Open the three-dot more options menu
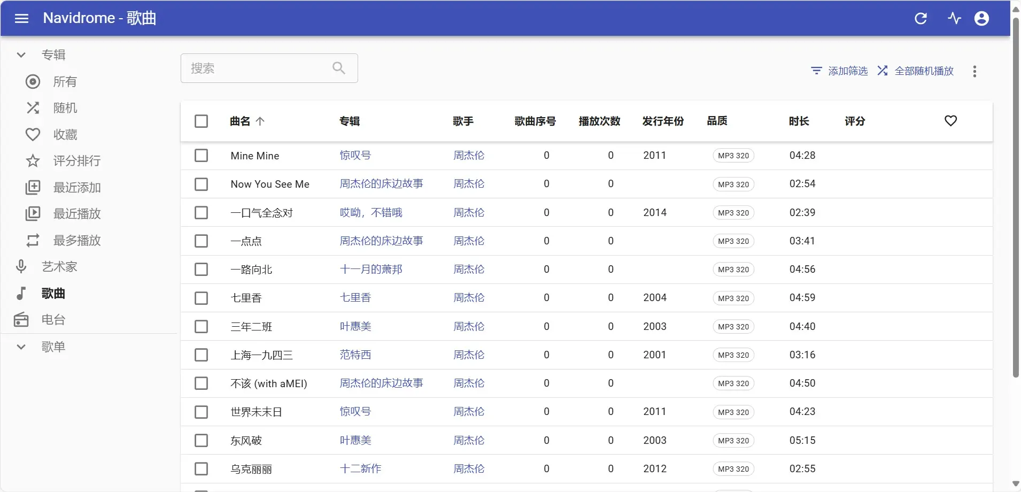1021x492 pixels. pyautogui.click(x=974, y=71)
